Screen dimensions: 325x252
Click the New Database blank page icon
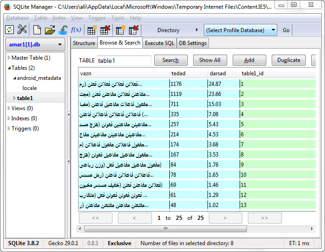37,30
